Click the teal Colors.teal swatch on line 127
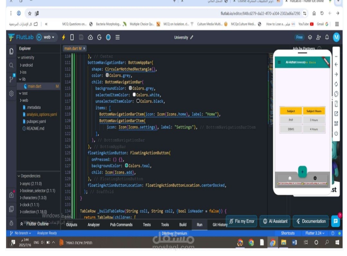The image size is (347, 256). [x=126, y=165]
